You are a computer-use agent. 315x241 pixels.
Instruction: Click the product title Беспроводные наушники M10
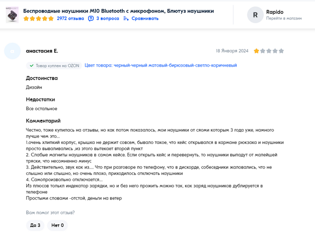coord(118,11)
